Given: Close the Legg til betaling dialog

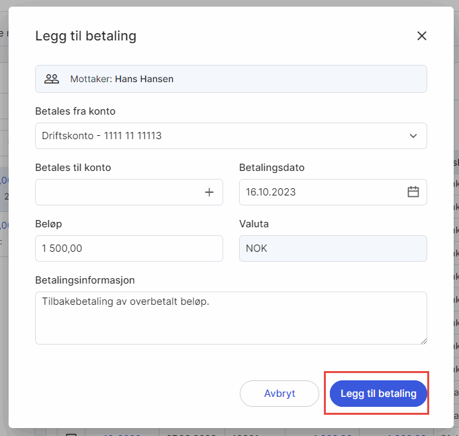Looking at the screenshot, I should tap(421, 36).
